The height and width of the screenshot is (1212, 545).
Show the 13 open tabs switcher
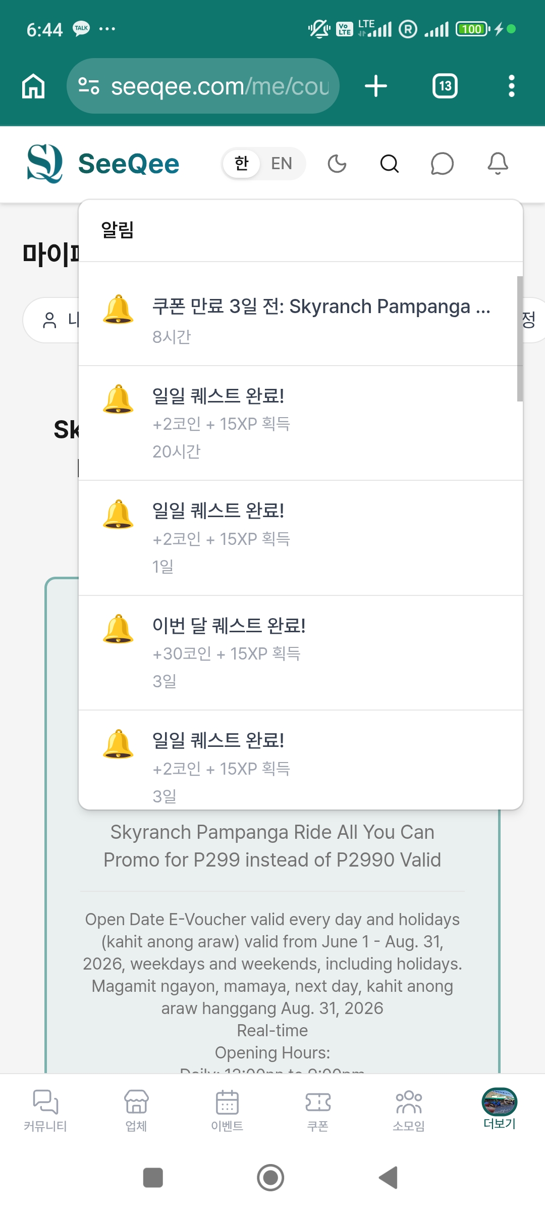click(445, 86)
